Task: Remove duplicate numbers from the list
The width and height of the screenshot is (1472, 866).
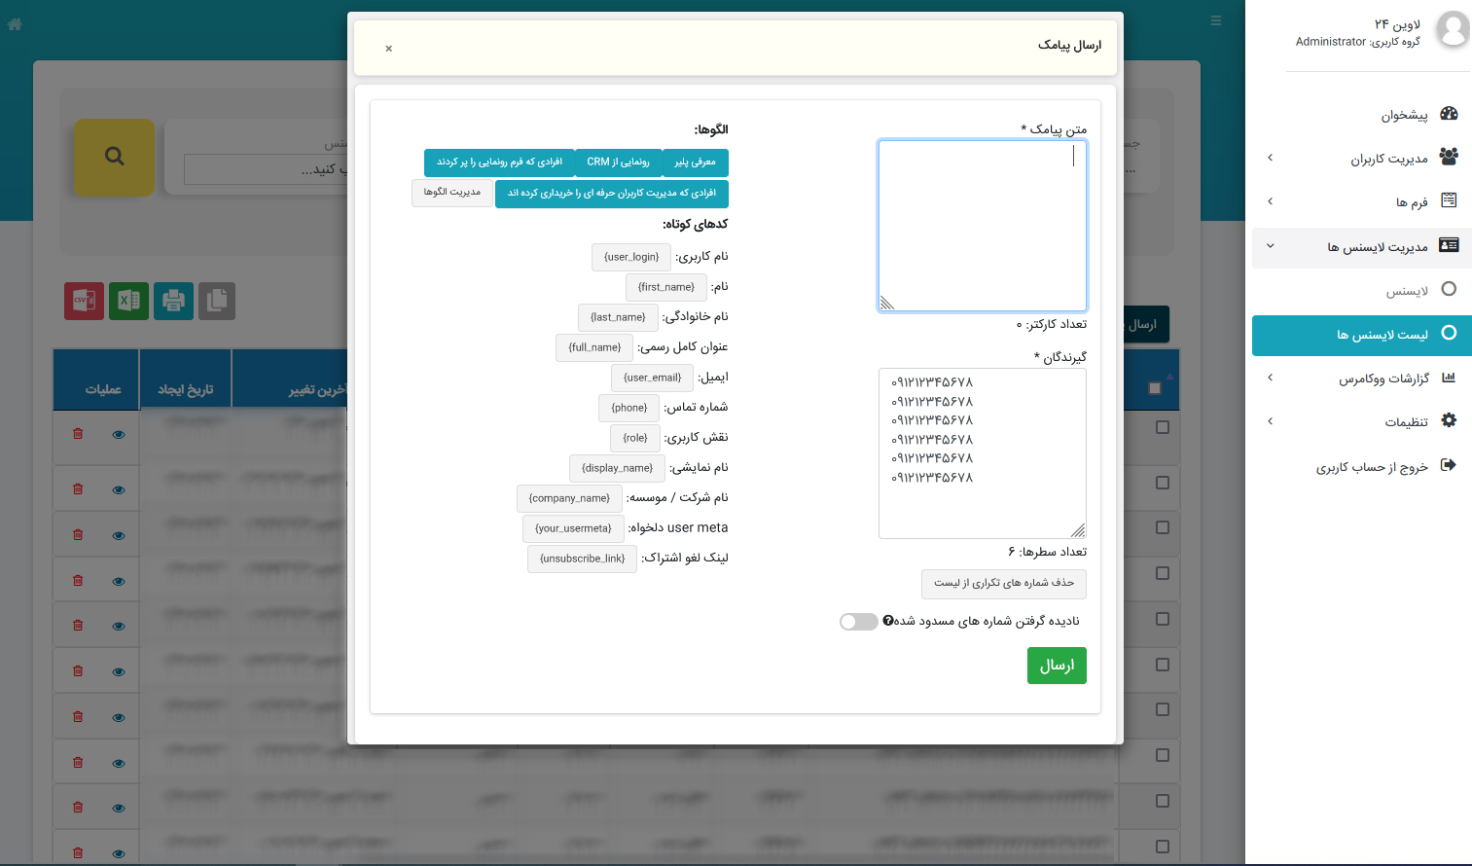Action: click(1003, 584)
